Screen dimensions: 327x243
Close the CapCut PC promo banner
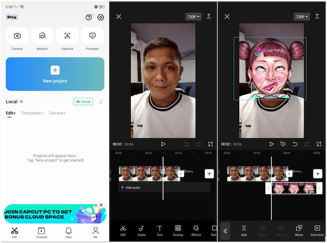pos(101,205)
